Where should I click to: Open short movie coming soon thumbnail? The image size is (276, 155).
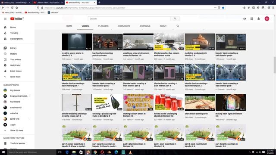[x=200, y=102]
